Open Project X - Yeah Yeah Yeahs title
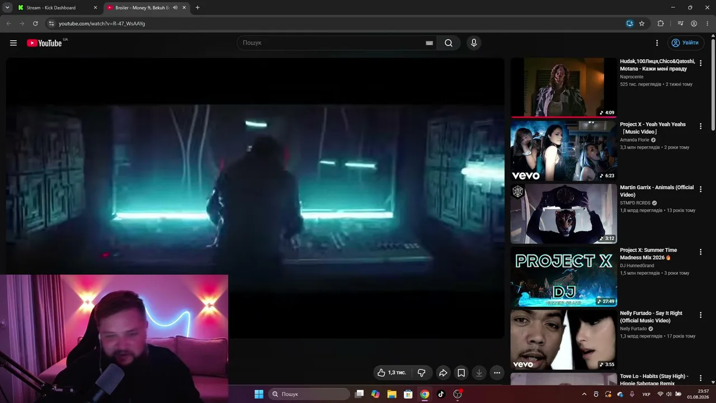Viewport: 716px width, 403px height. (653, 128)
